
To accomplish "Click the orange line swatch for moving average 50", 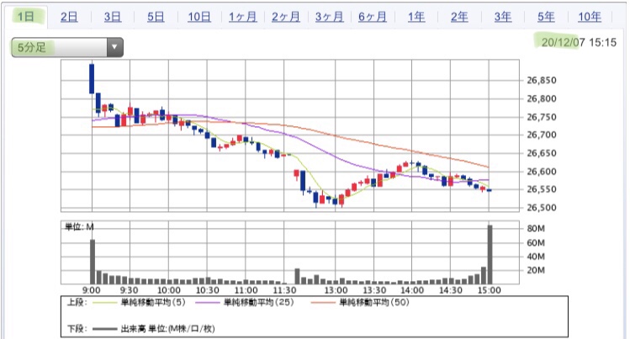I will coord(323,303).
